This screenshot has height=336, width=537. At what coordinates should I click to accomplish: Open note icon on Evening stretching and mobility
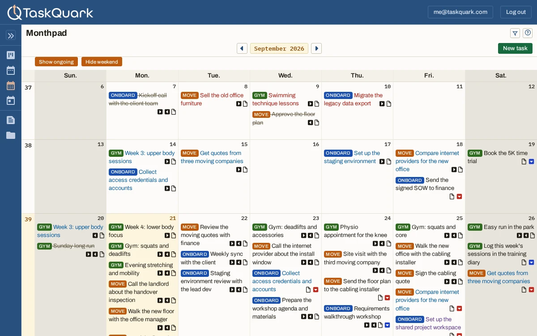(174, 273)
